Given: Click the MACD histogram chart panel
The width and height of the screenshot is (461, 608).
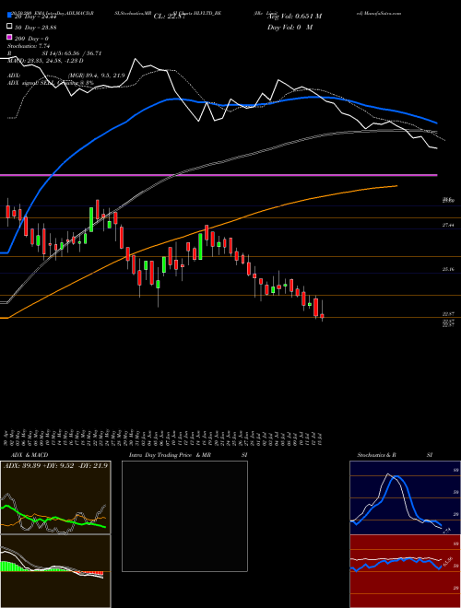Looking at the screenshot, I should coord(55,571).
